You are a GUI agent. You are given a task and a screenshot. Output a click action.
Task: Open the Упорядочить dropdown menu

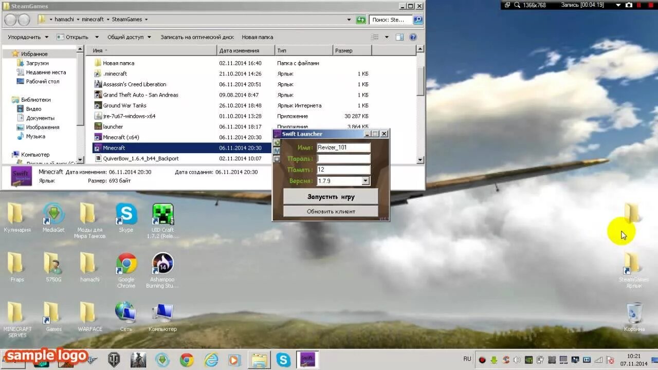tap(28, 37)
